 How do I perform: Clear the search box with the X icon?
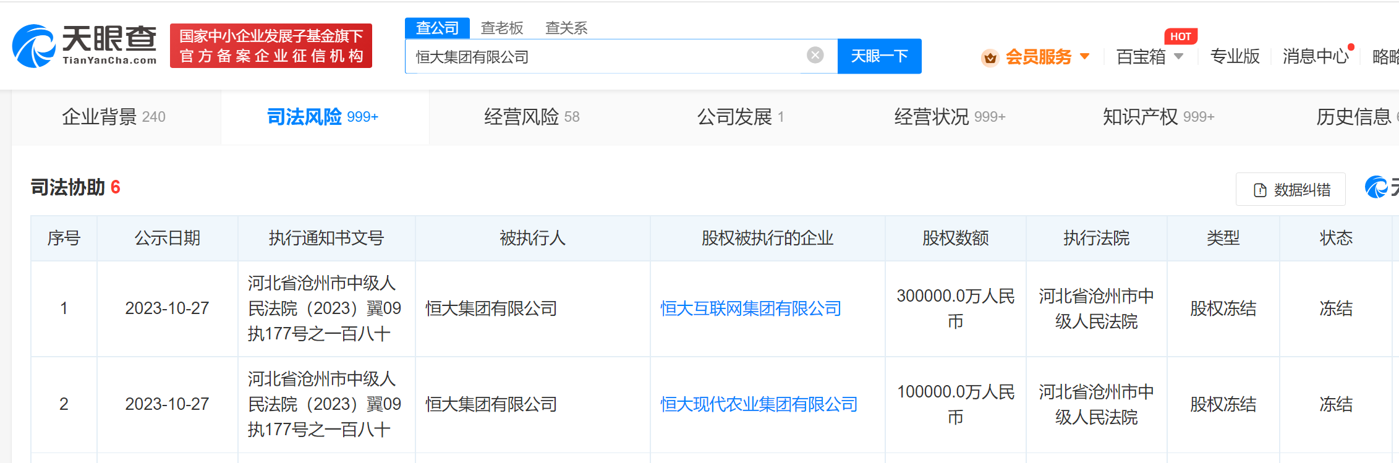tap(815, 56)
